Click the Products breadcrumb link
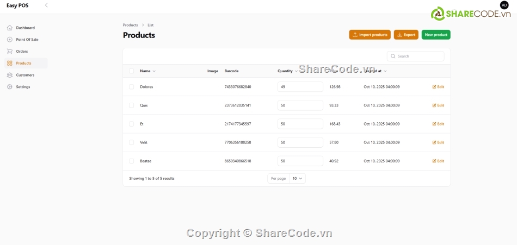The image size is (517, 245). (130, 25)
